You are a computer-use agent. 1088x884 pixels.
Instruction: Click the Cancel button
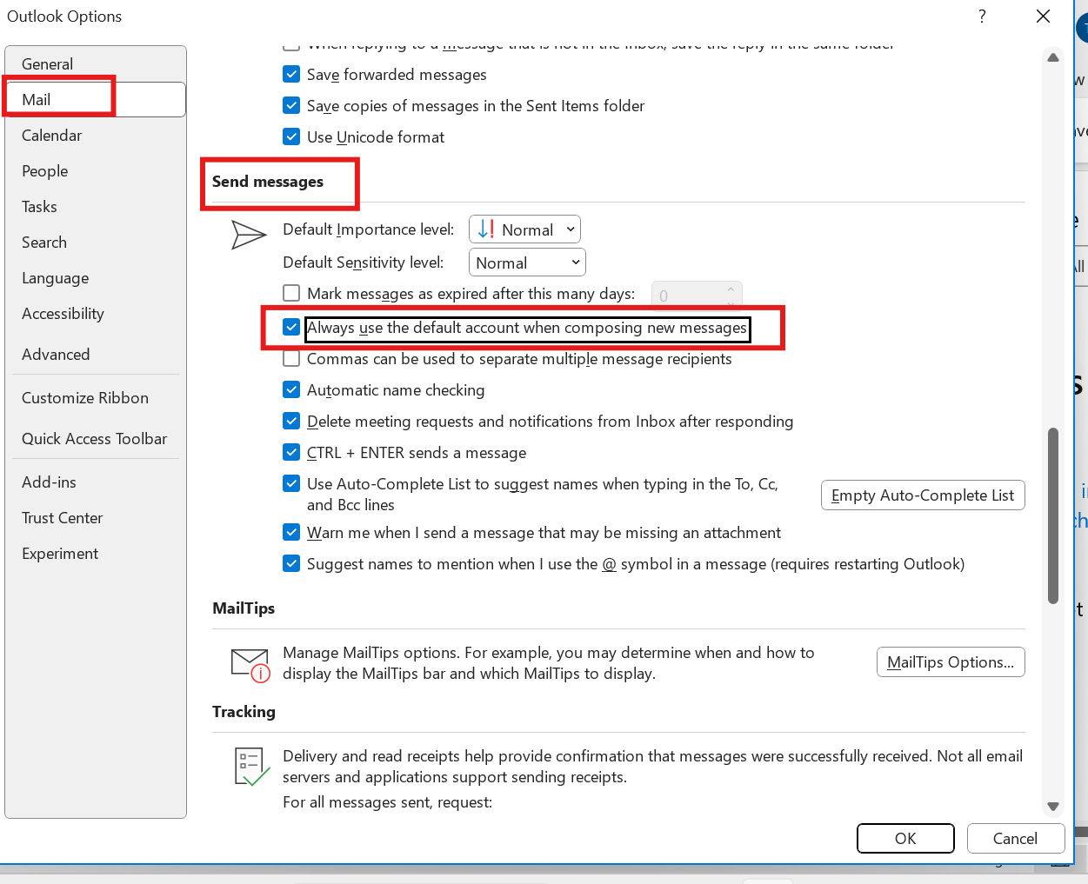click(1015, 839)
